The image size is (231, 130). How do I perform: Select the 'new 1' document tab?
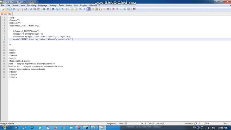click(x=6, y=14)
